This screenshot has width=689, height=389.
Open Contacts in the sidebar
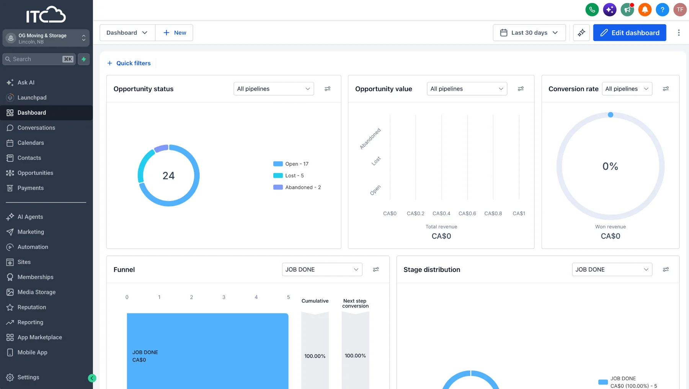(x=46, y=158)
